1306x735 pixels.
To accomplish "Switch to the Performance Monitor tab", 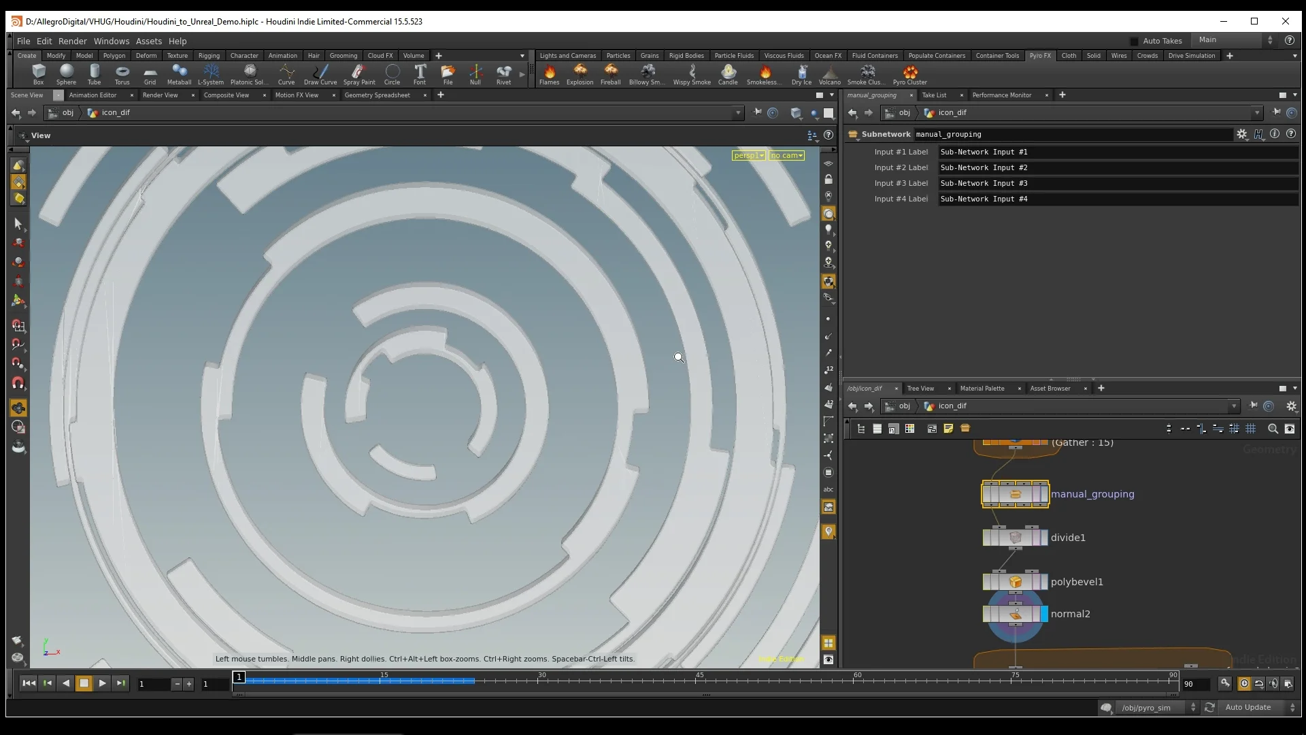I will coord(1002,95).
